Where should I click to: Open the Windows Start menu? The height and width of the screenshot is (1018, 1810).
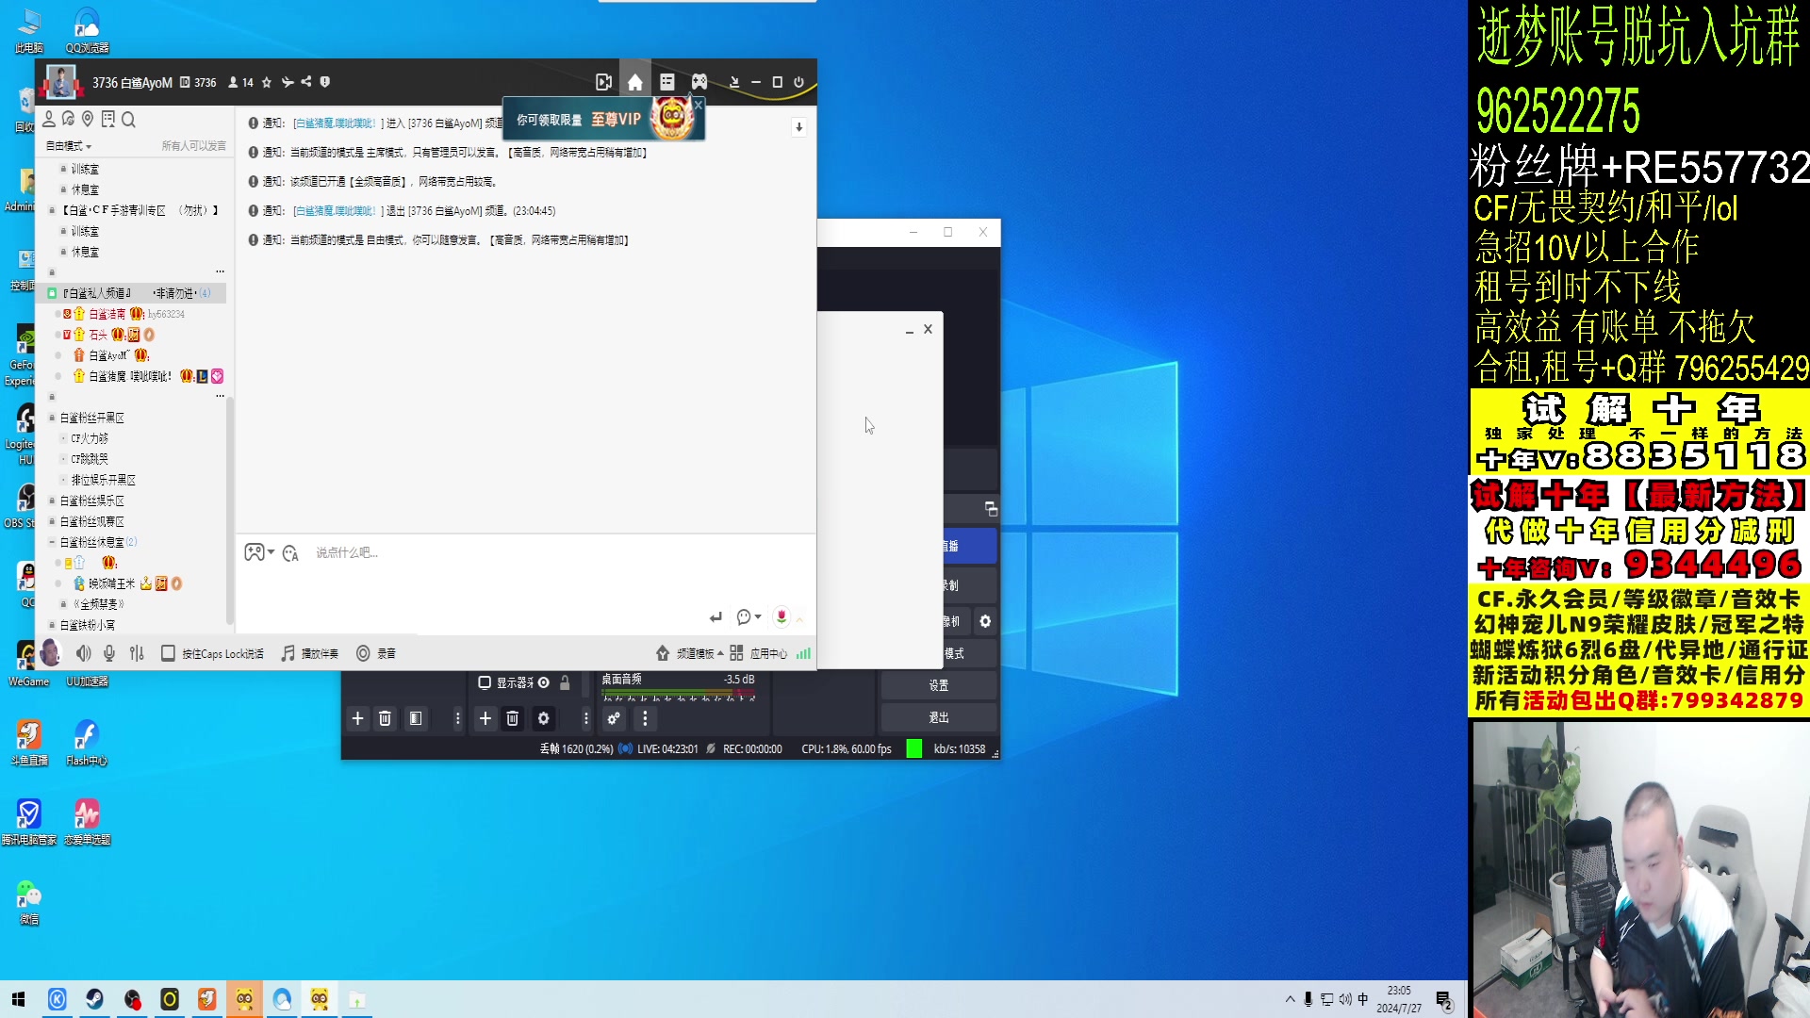click(x=18, y=999)
